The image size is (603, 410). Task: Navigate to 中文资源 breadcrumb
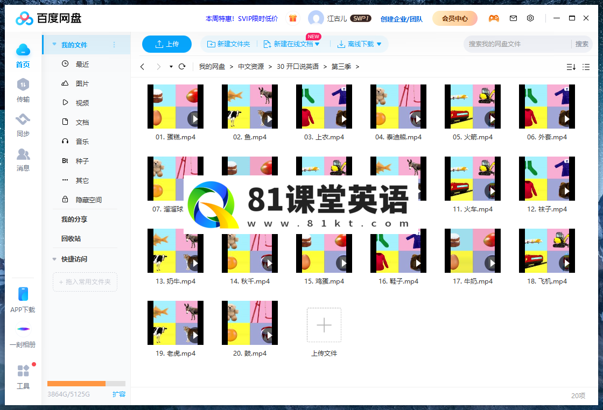(251, 67)
